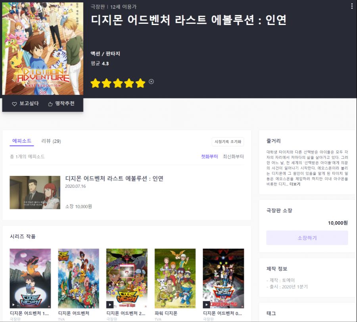Recommend via the 명작추천 label
The height and width of the screenshot is (322, 357).
[x=65, y=104]
